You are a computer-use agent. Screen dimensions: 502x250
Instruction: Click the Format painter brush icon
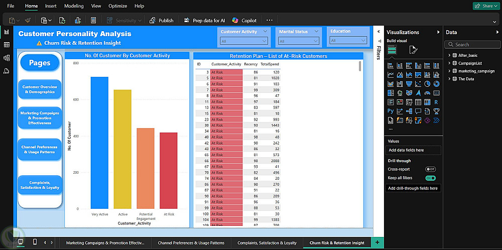pos(28,20)
